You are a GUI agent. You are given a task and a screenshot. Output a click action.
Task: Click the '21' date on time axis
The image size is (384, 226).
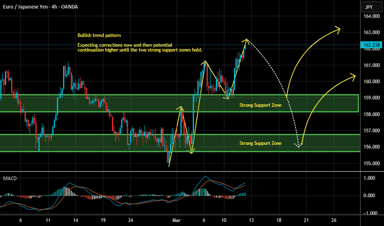click(x=306, y=220)
